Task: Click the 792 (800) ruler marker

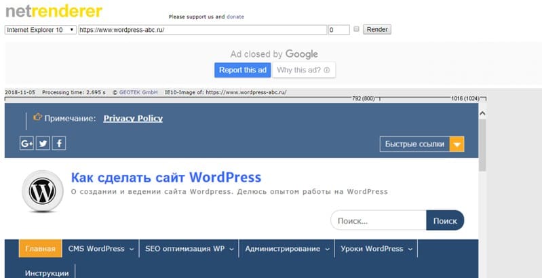Action: click(x=364, y=99)
